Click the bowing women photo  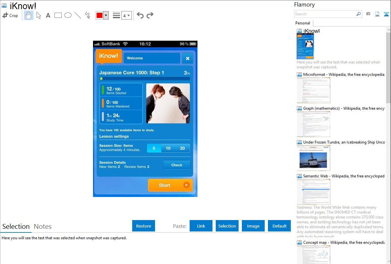coord(168,103)
